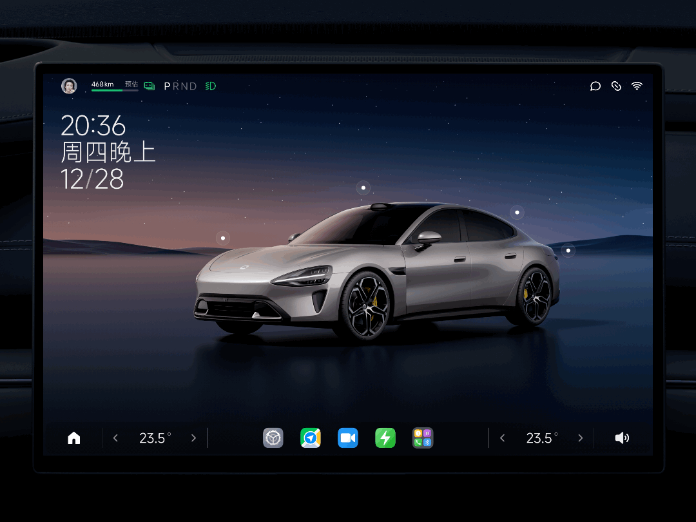The height and width of the screenshot is (522, 696).
Task: Tap the home icon in the dock
Action: tap(74, 438)
